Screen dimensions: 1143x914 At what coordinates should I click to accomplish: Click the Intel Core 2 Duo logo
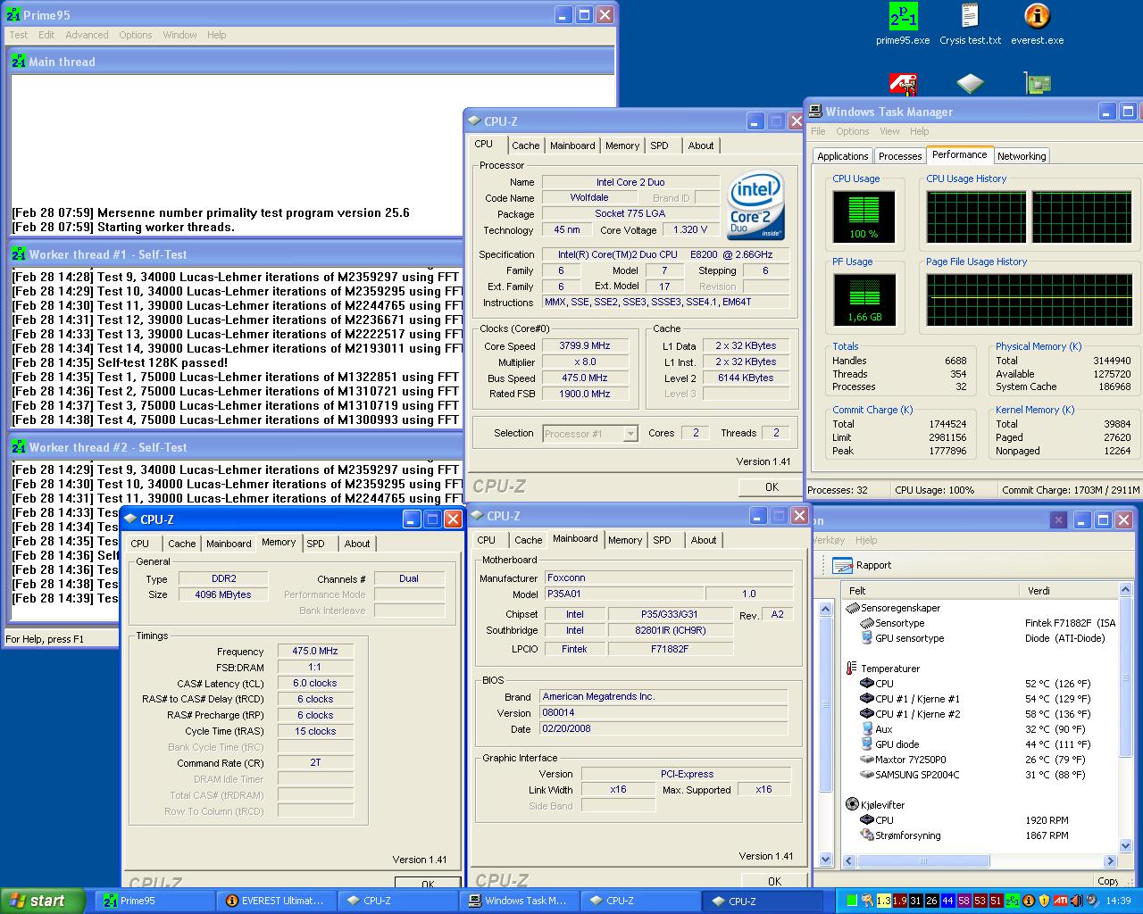(x=756, y=204)
